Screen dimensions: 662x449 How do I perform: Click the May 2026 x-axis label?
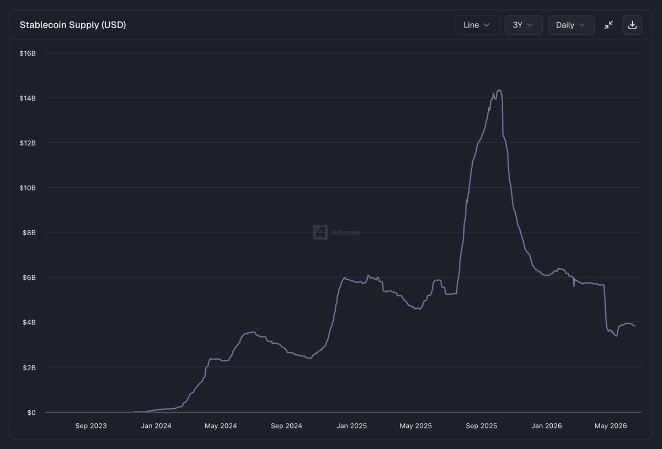(610, 426)
